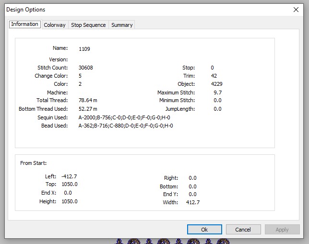Click the Height value 1050.0
The image size is (309, 244).
[70, 201]
